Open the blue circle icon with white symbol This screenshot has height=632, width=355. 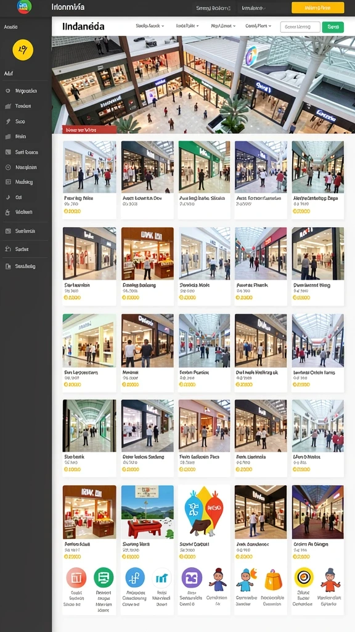(x=135, y=578)
